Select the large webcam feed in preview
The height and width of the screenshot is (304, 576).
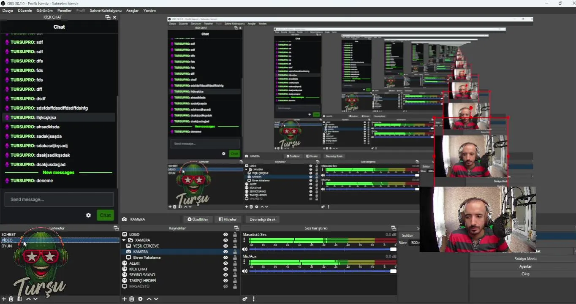[x=478, y=219]
